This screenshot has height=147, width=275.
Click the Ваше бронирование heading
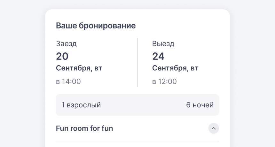[96, 26]
